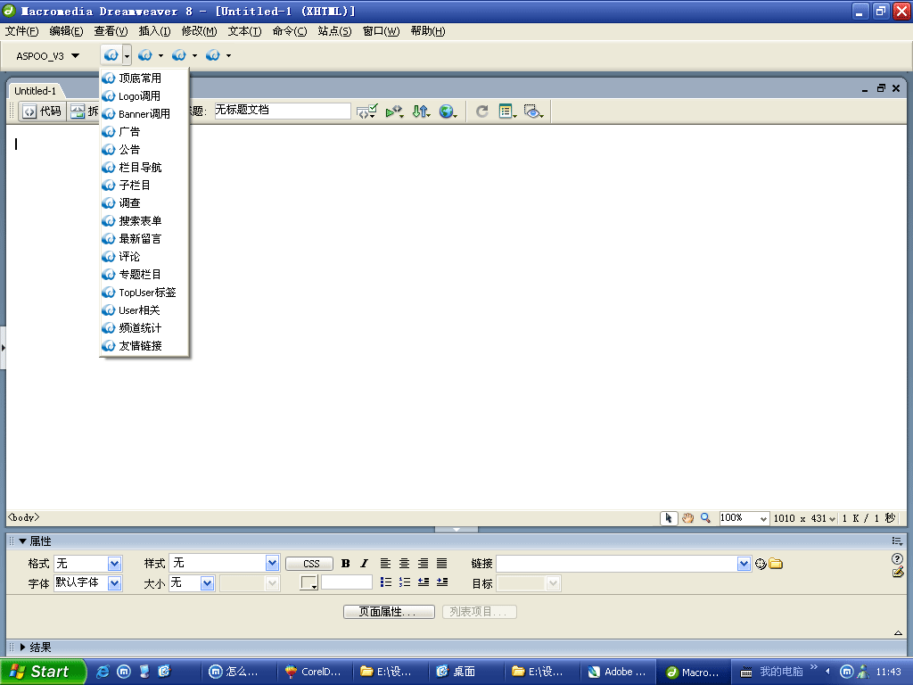
Task: Activate the hand tool in status bar
Action: 687,518
